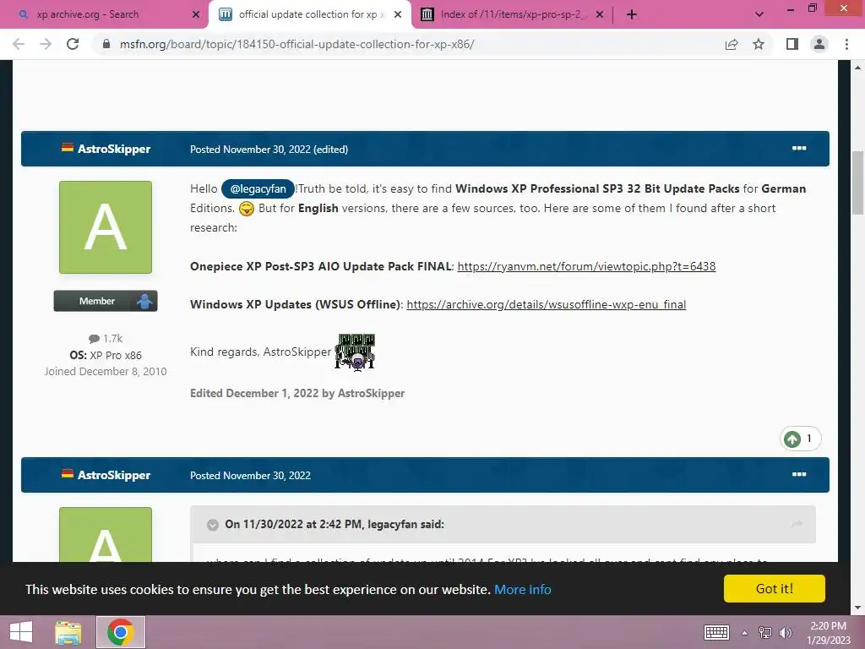This screenshot has height=649, width=865.
Task: Open first post's three-dot options menu
Action: tap(799, 148)
